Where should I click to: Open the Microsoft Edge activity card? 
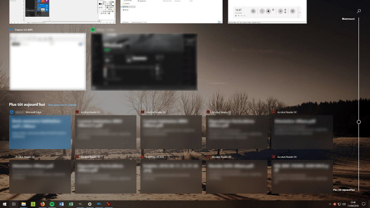click(x=40, y=132)
